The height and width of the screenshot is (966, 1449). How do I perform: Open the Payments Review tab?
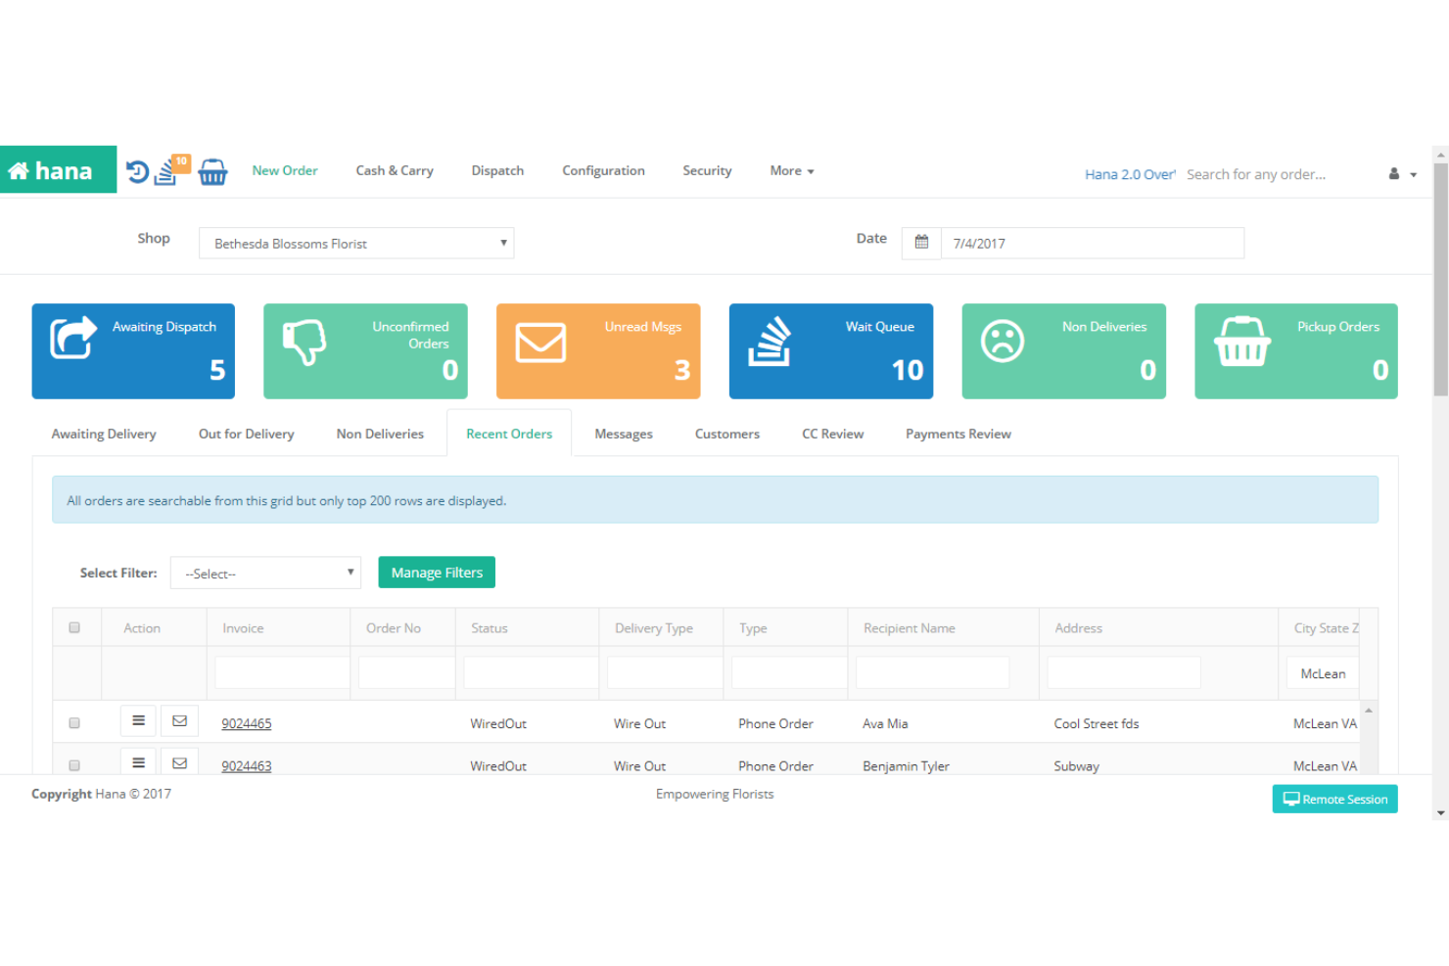tap(958, 434)
